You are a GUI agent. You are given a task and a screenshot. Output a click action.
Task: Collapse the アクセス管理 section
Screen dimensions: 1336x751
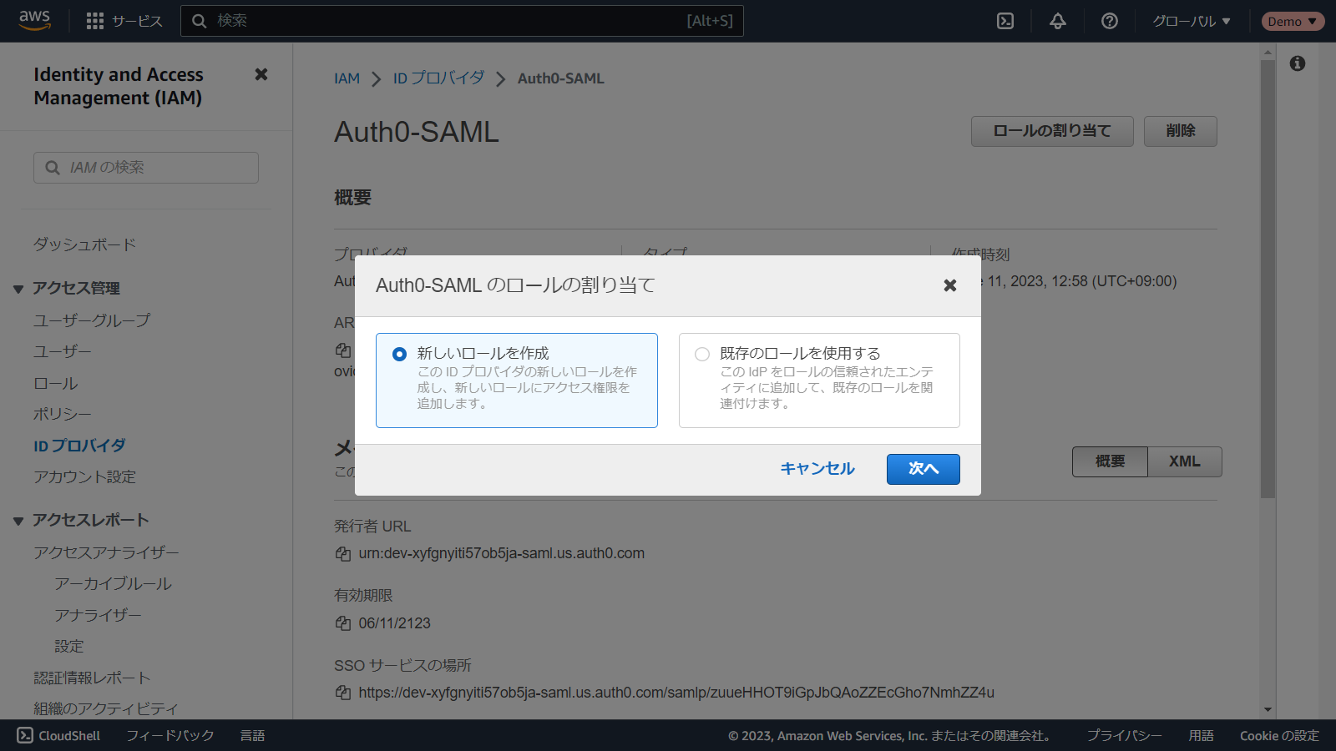point(18,289)
